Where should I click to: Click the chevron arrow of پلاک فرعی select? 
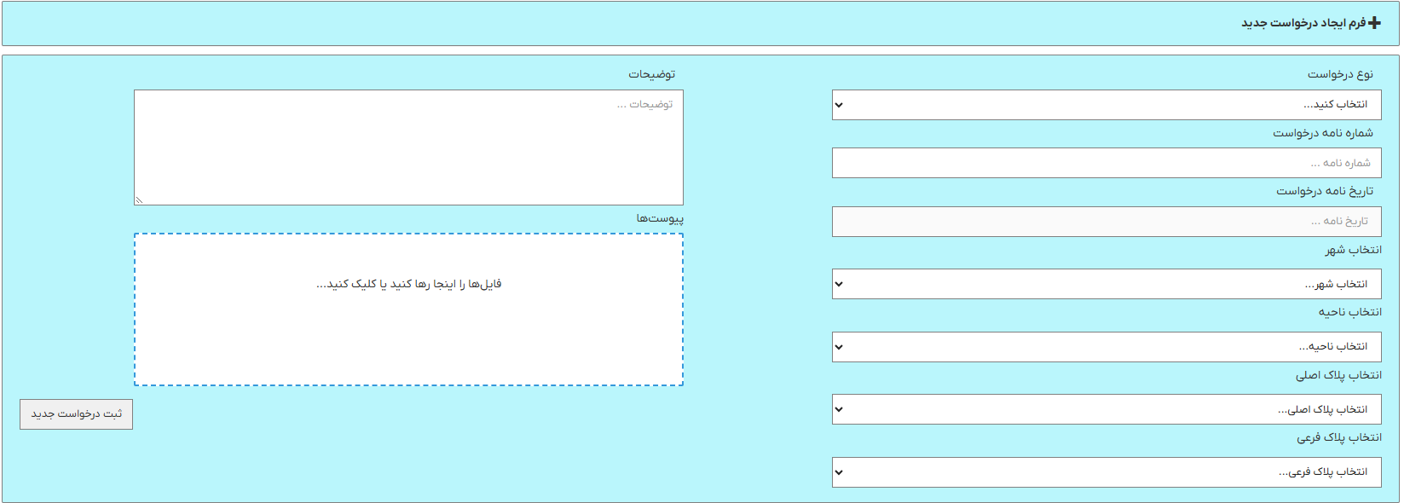click(x=839, y=472)
